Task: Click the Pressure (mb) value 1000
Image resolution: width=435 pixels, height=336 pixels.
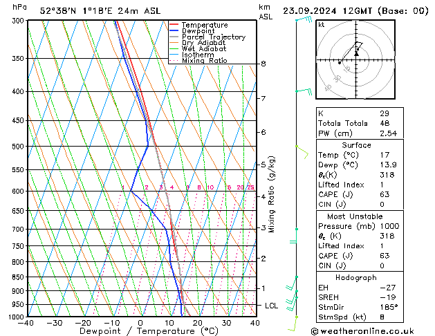Action: 389,226
